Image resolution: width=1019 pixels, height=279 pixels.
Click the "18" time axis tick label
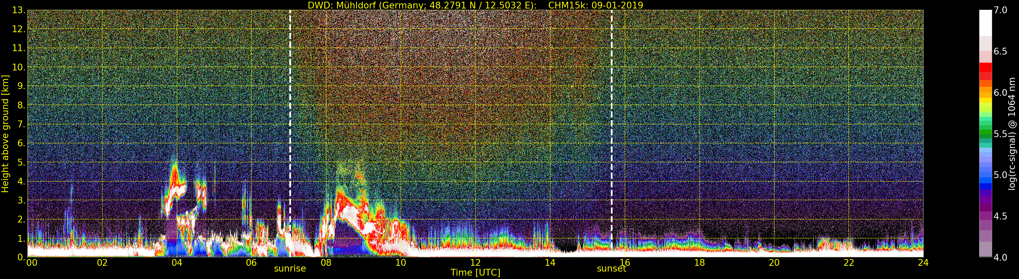[x=699, y=262]
